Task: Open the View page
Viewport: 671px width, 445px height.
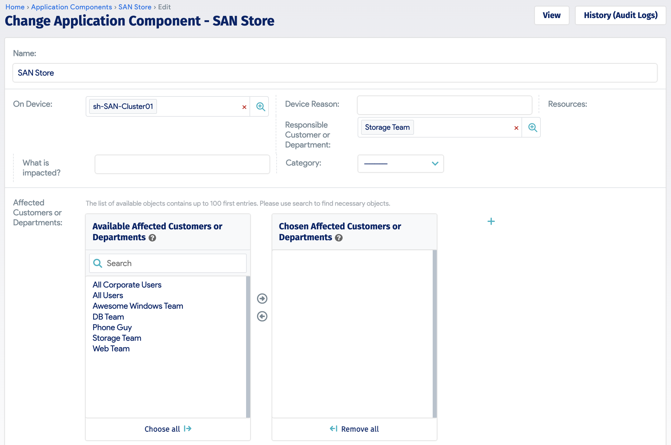Action: pos(551,15)
